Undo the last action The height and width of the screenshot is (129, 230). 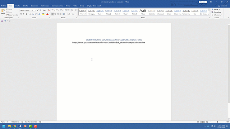click(5, 21)
